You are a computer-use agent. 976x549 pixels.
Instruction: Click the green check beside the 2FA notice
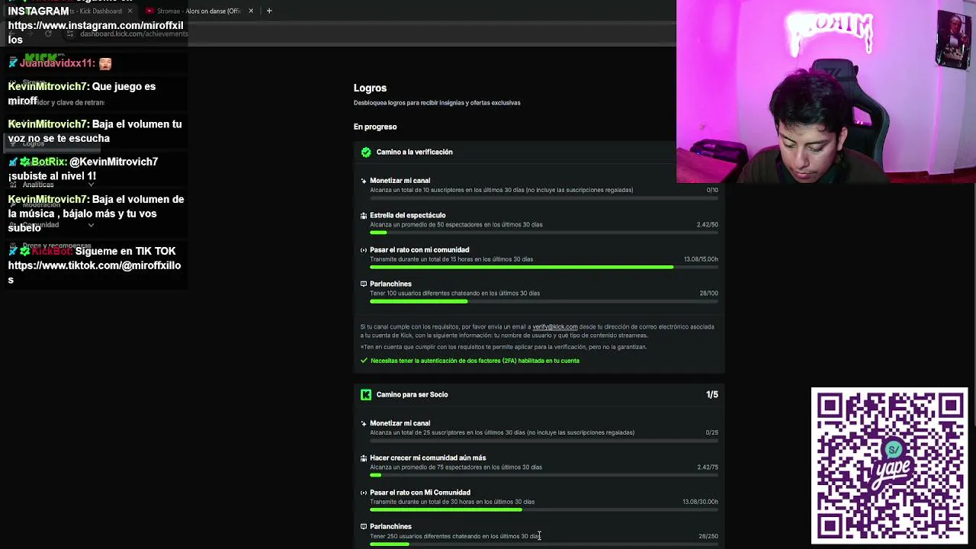coord(364,361)
